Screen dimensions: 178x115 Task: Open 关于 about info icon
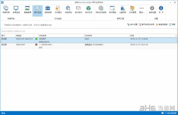point(161,10)
